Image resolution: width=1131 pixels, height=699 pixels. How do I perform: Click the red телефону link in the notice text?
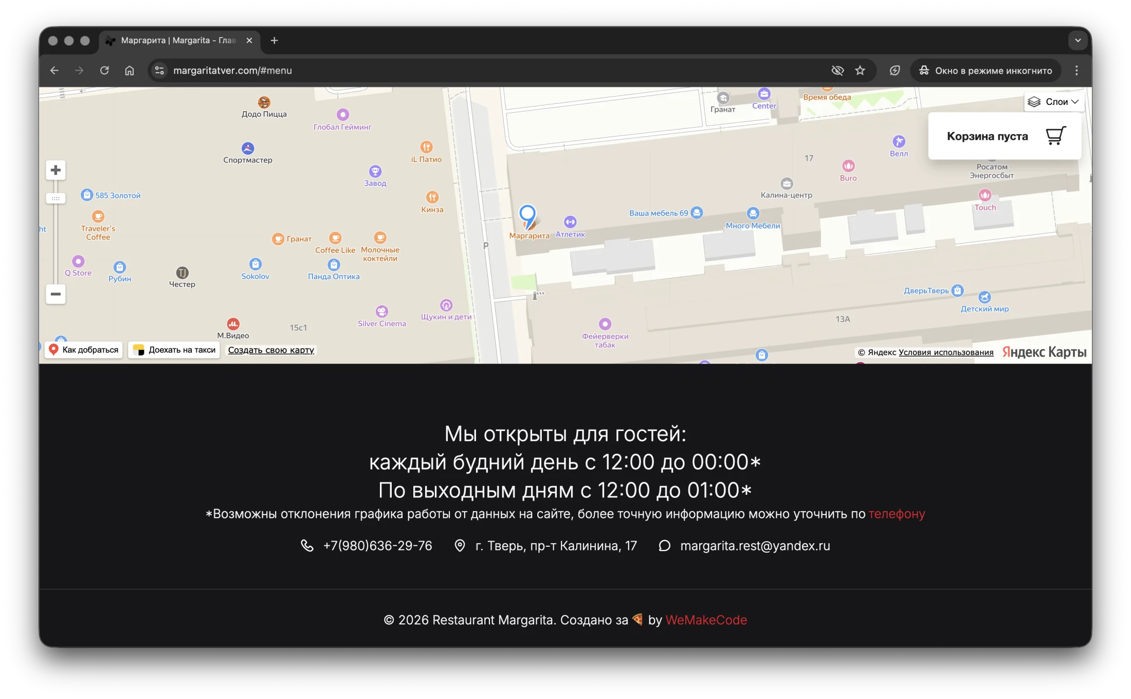[x=897, y=514]
